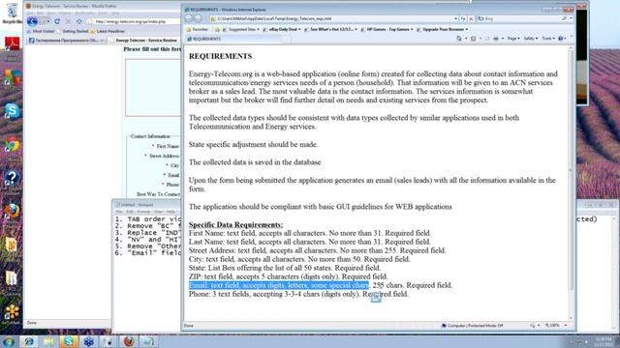This screenshot has height=348, width=620.
Task: Click the IE Print toolbar icon
Action: tap(495, 39)
